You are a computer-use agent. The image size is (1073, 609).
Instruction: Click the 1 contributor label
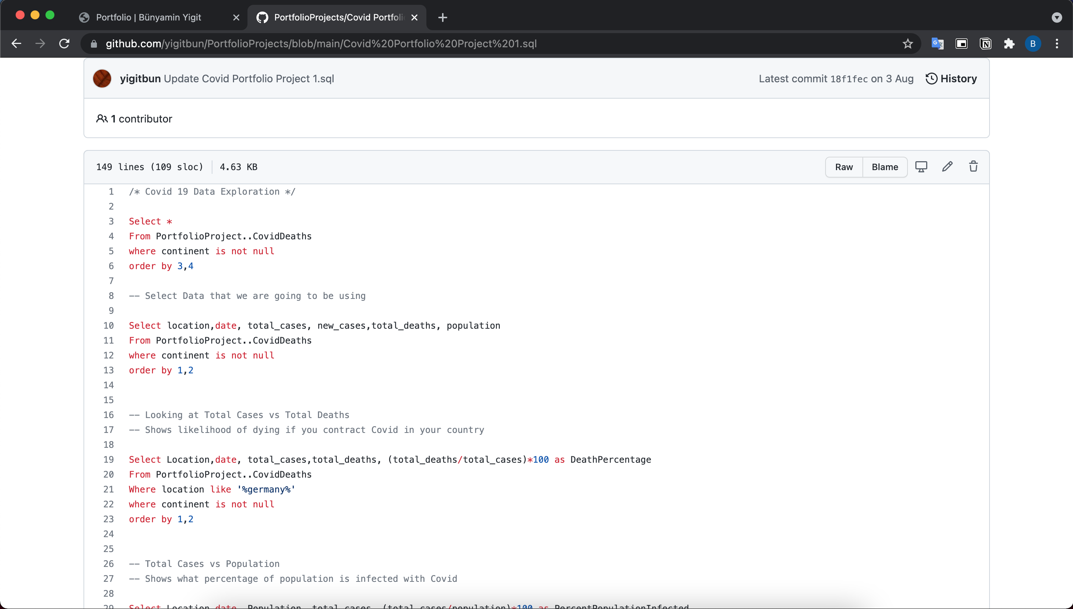(135, 119)
